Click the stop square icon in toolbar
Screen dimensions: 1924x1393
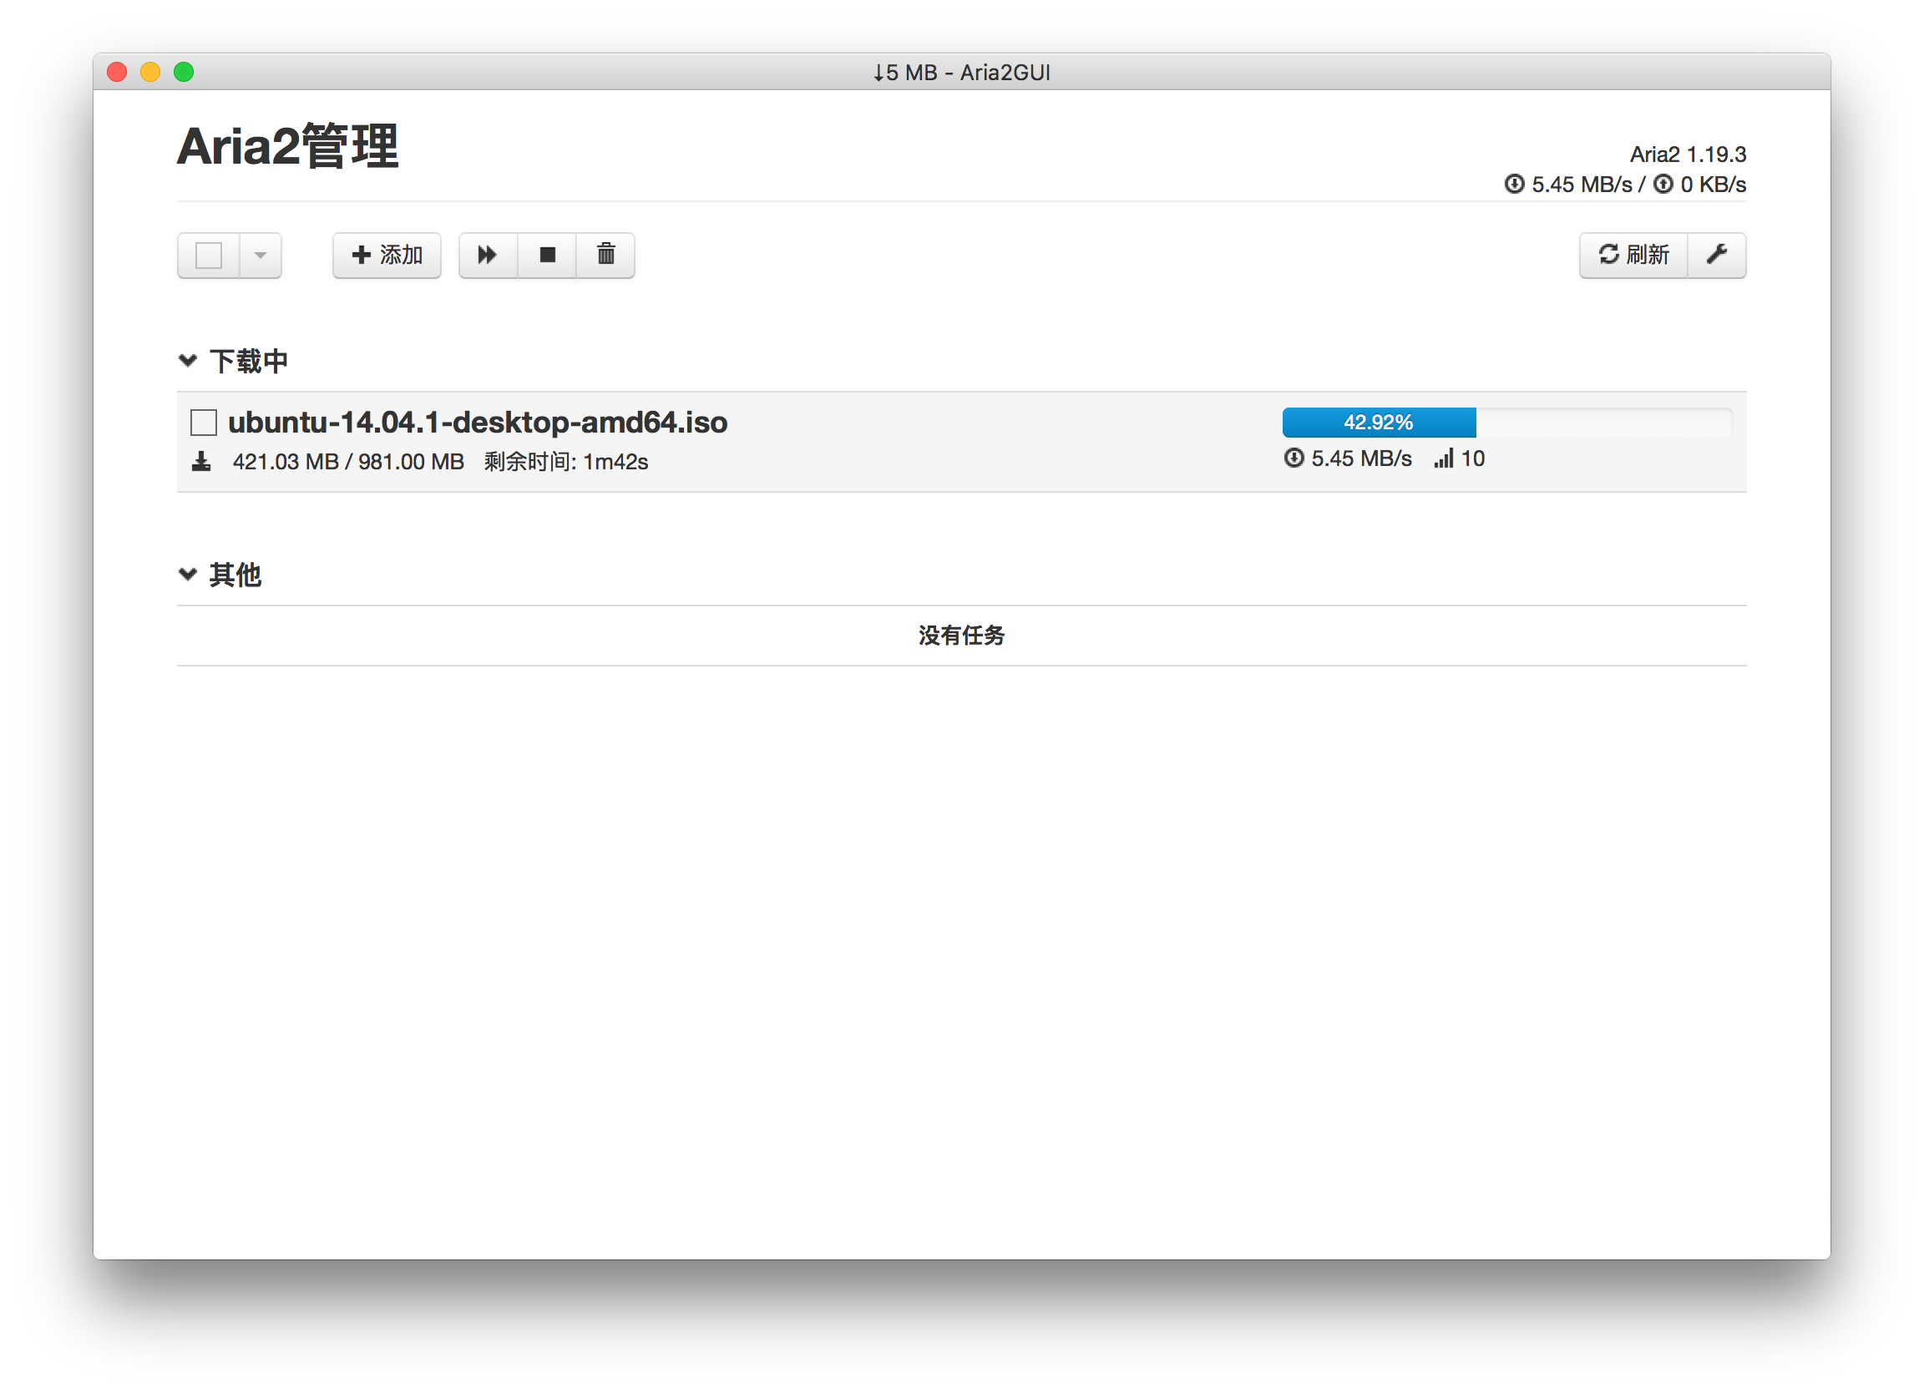[547, 255]
